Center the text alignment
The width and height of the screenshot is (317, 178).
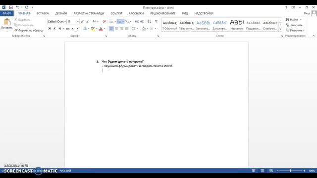pyautogui.click(x=116, y=29)
